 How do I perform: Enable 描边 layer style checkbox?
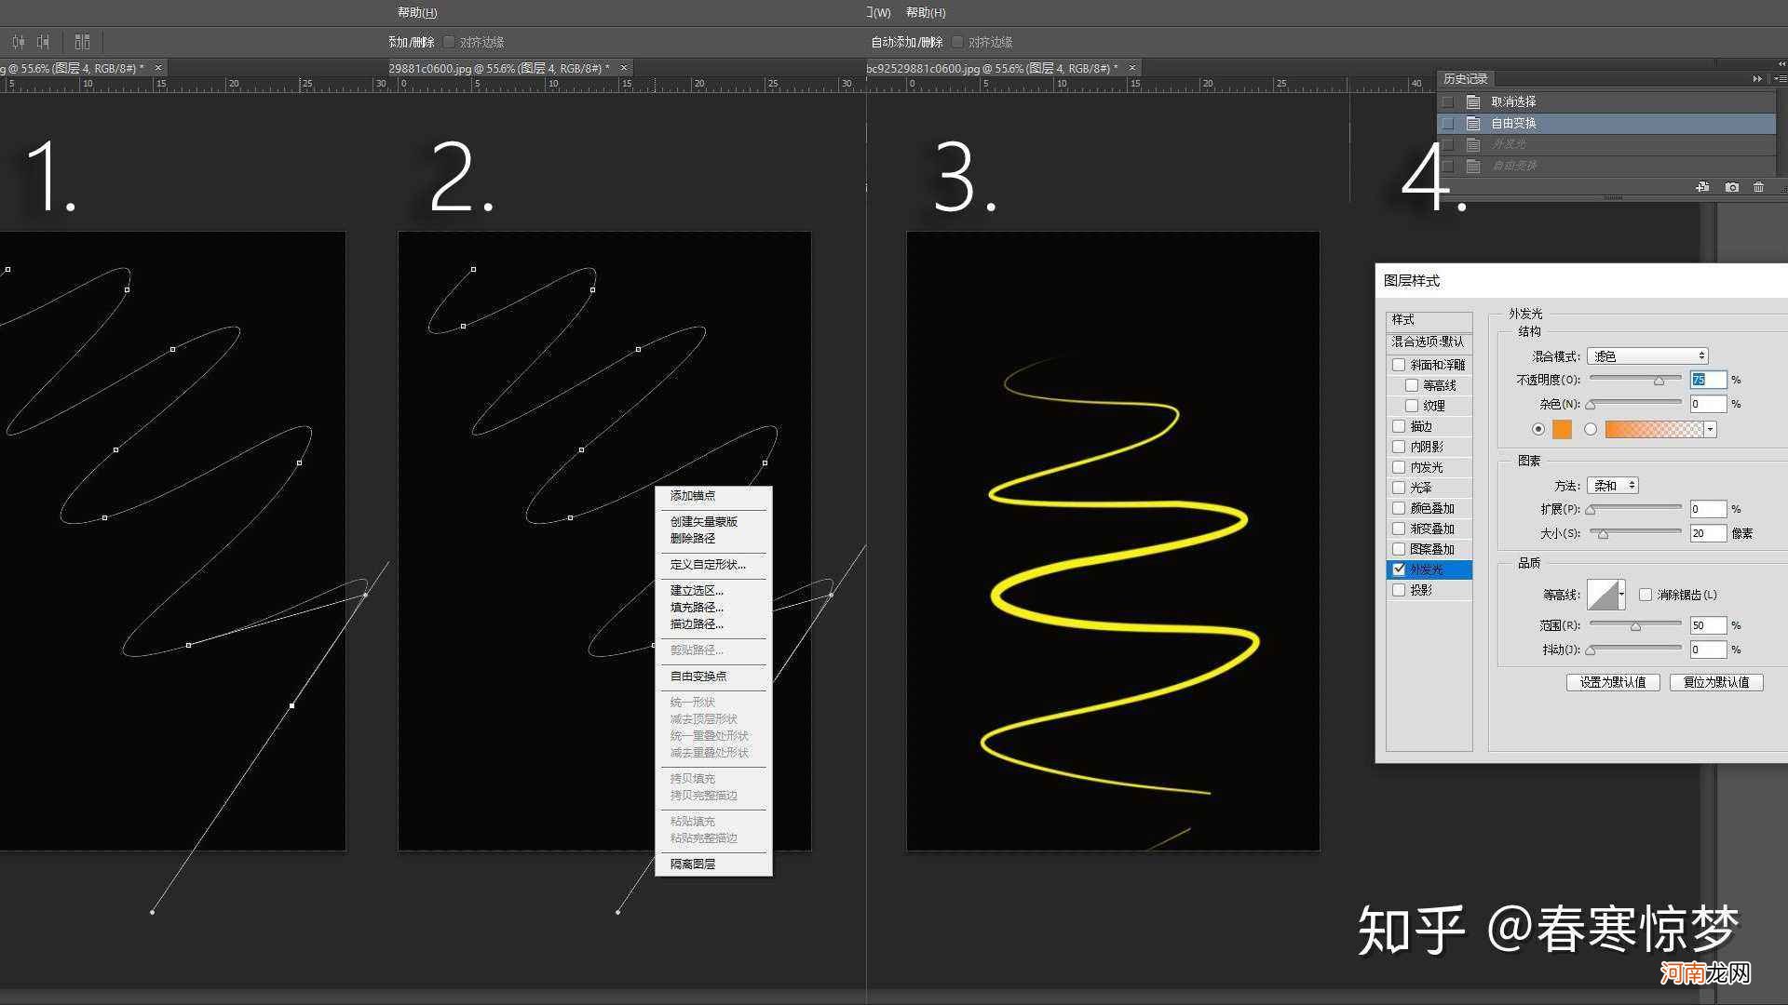pyautogui.click(x=1399, y=426)
